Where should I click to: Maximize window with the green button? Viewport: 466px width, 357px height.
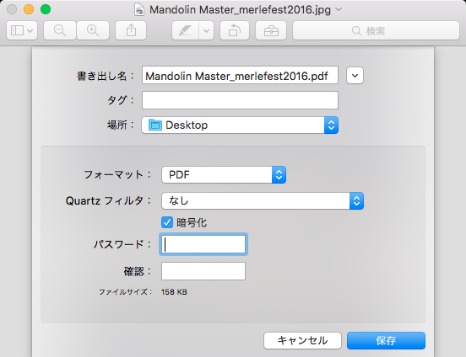(46, 9)
